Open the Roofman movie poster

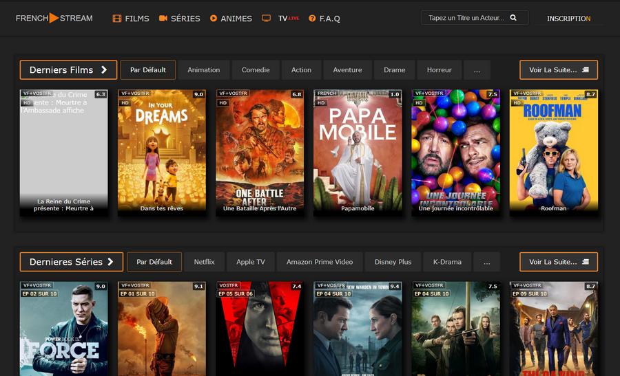tap(553, 151)
